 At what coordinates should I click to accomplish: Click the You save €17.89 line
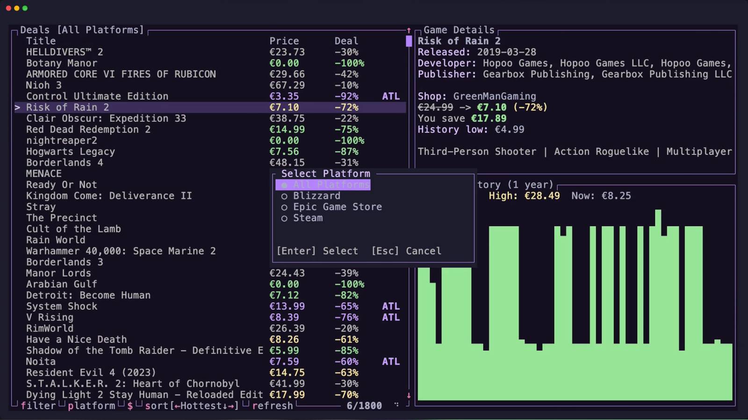462,119
